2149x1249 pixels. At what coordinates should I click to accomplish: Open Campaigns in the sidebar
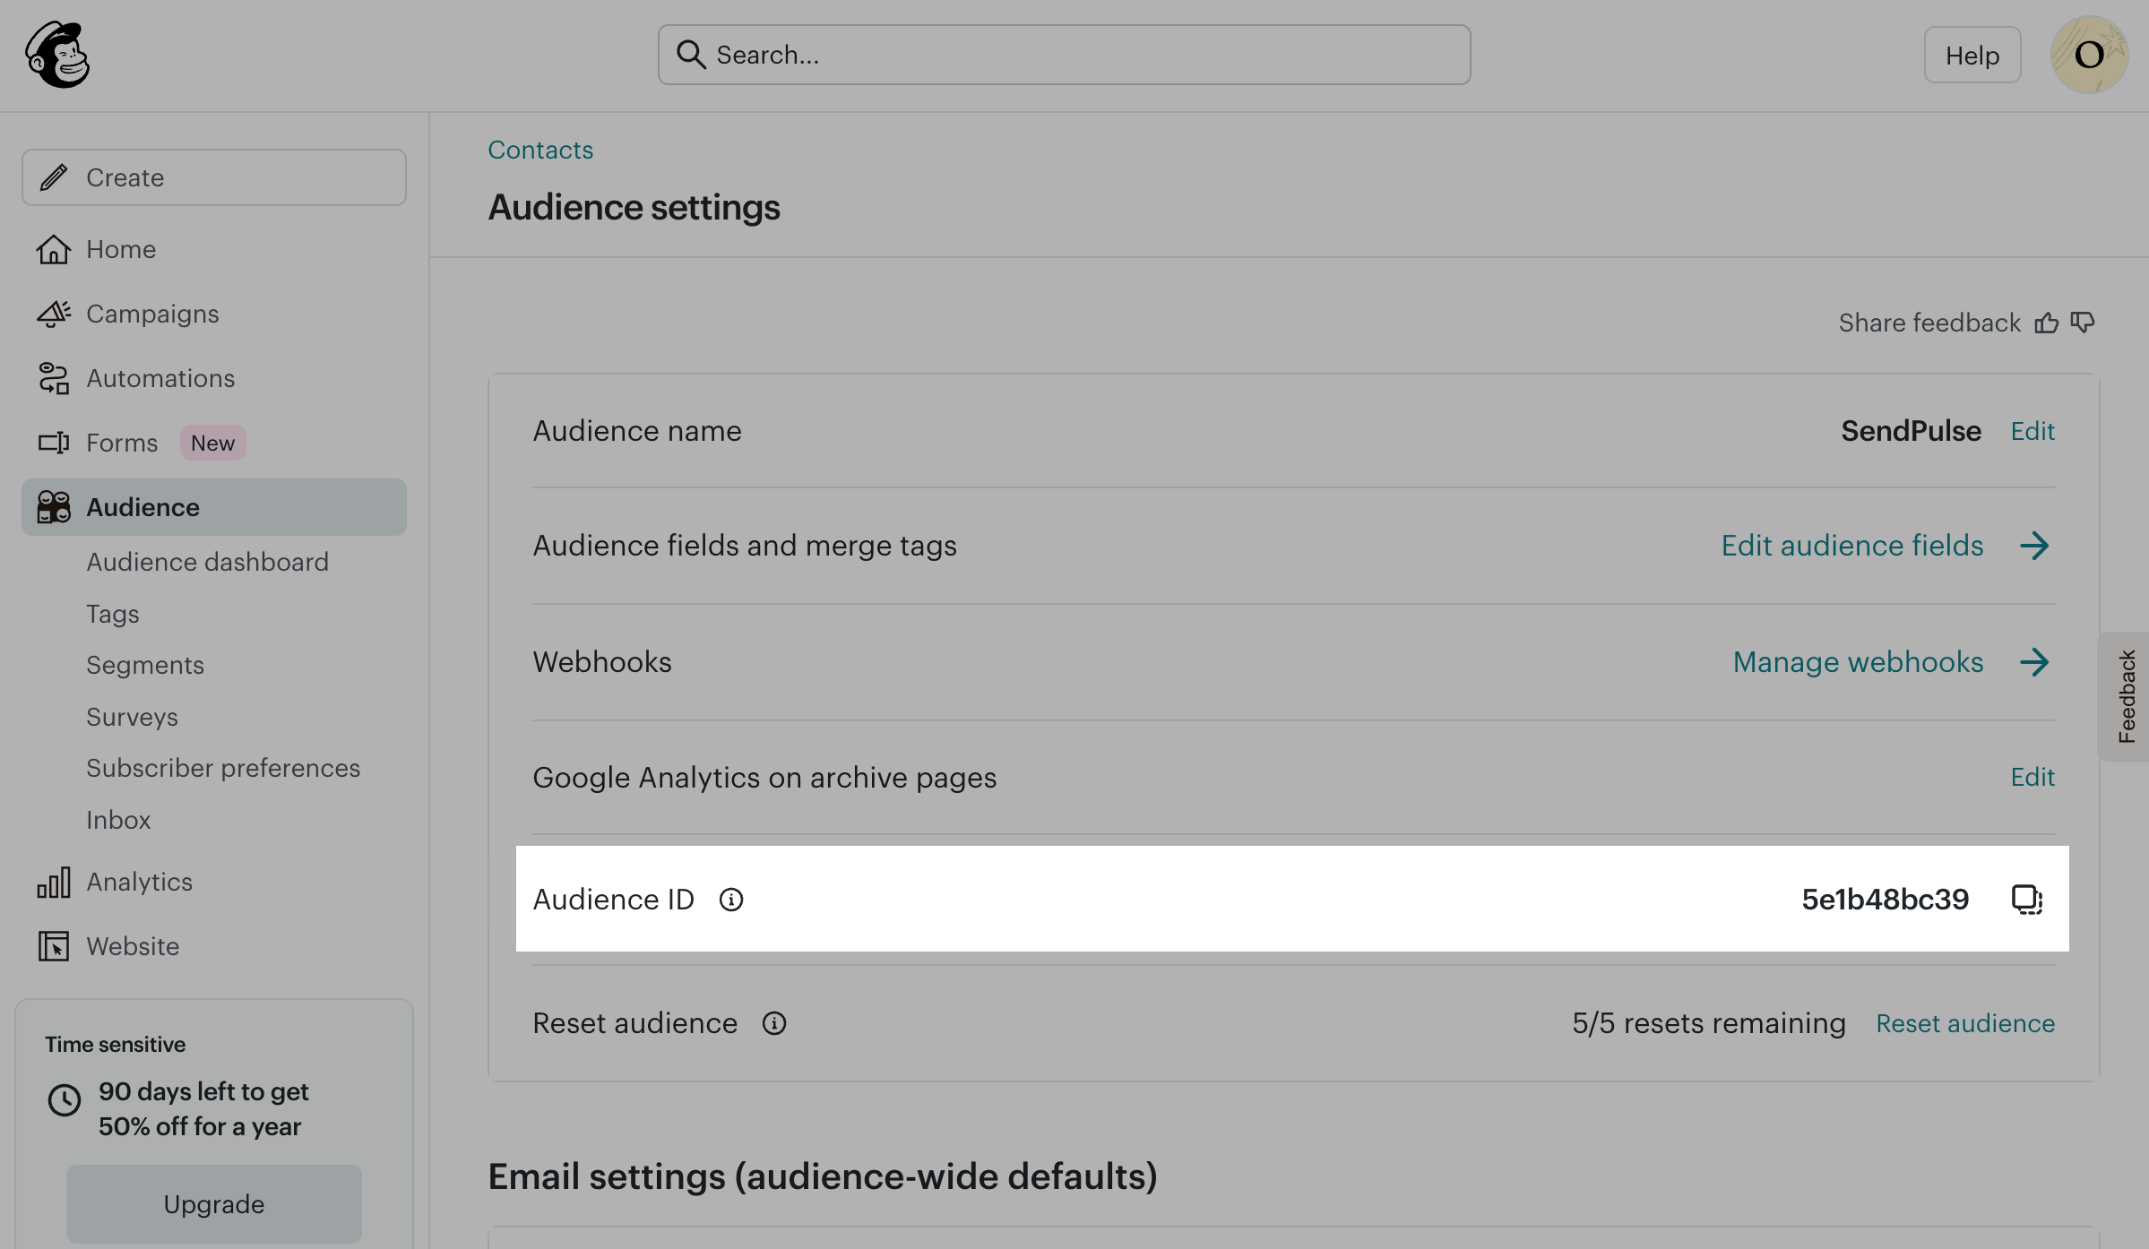[152, 314]
